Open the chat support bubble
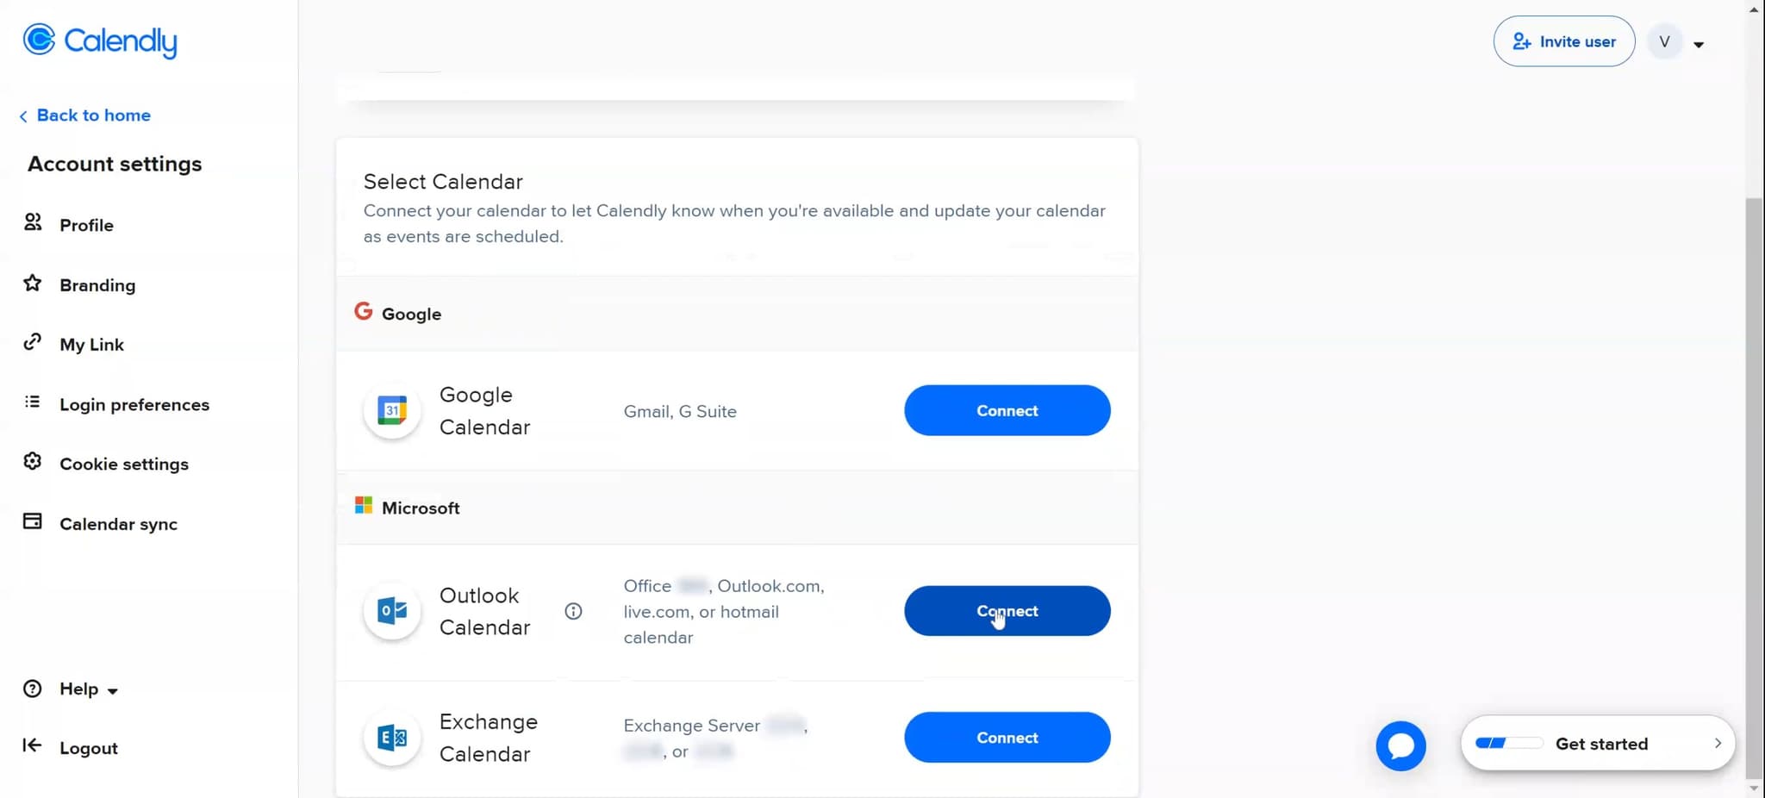Viewport: 1765px width, 798px height. coord(1400,745)
